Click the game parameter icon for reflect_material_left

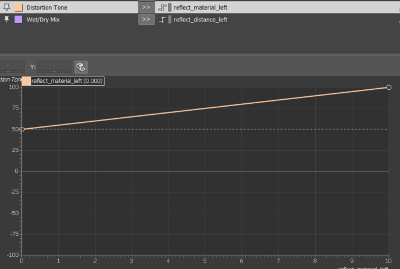tap(162, 8)
